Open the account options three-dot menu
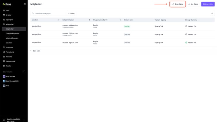 click(x=24, y=120)
